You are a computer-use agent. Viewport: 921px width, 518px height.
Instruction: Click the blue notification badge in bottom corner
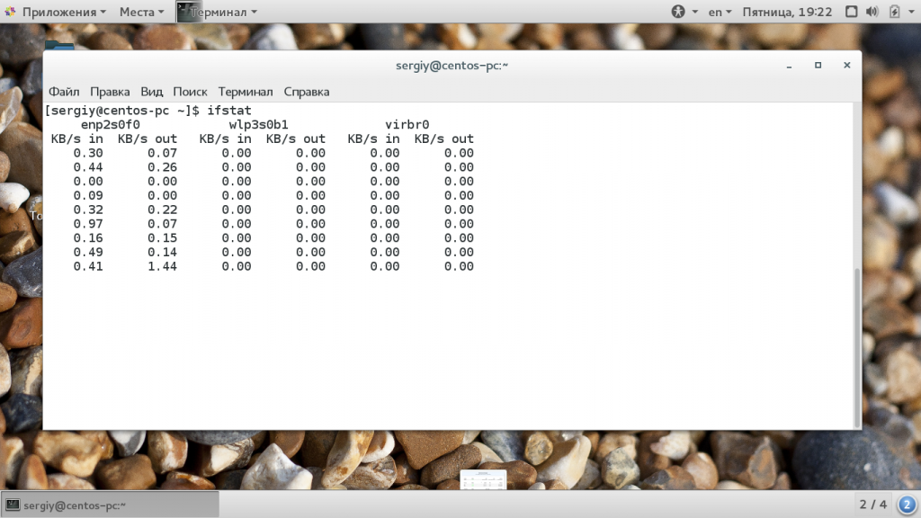907,504
